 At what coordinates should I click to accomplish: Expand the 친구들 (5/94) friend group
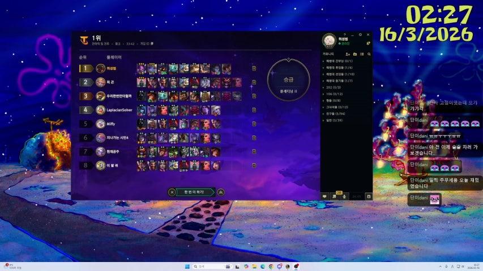[x=337, y=114]
